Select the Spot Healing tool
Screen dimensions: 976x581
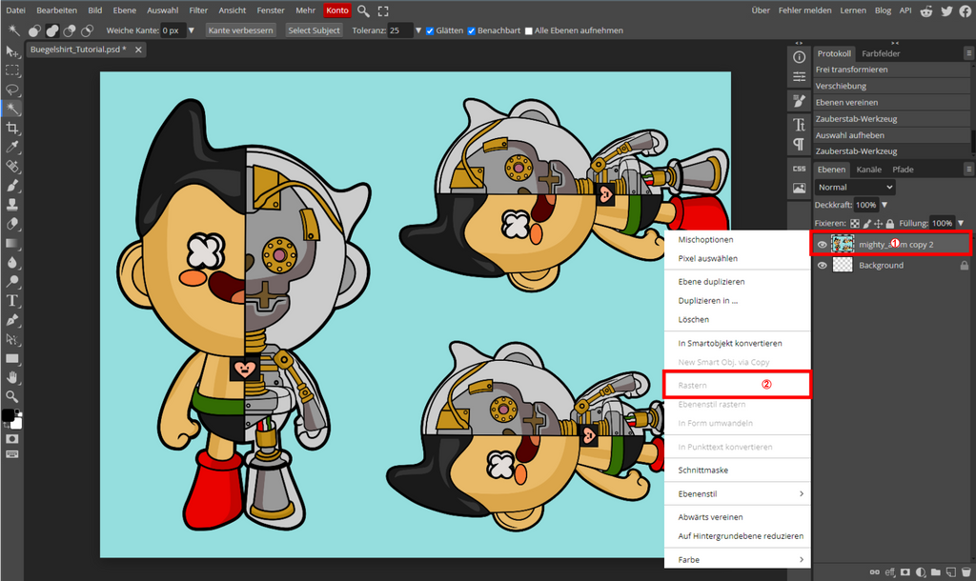(11, 166)
